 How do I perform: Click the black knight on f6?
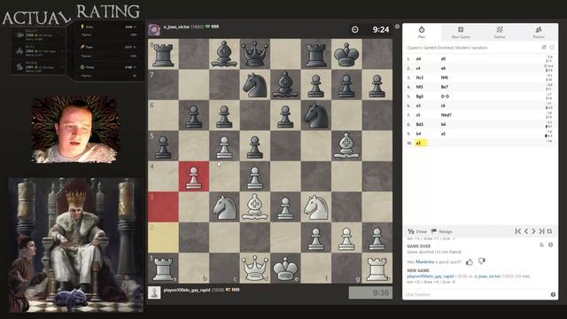[x=316, y=115]
